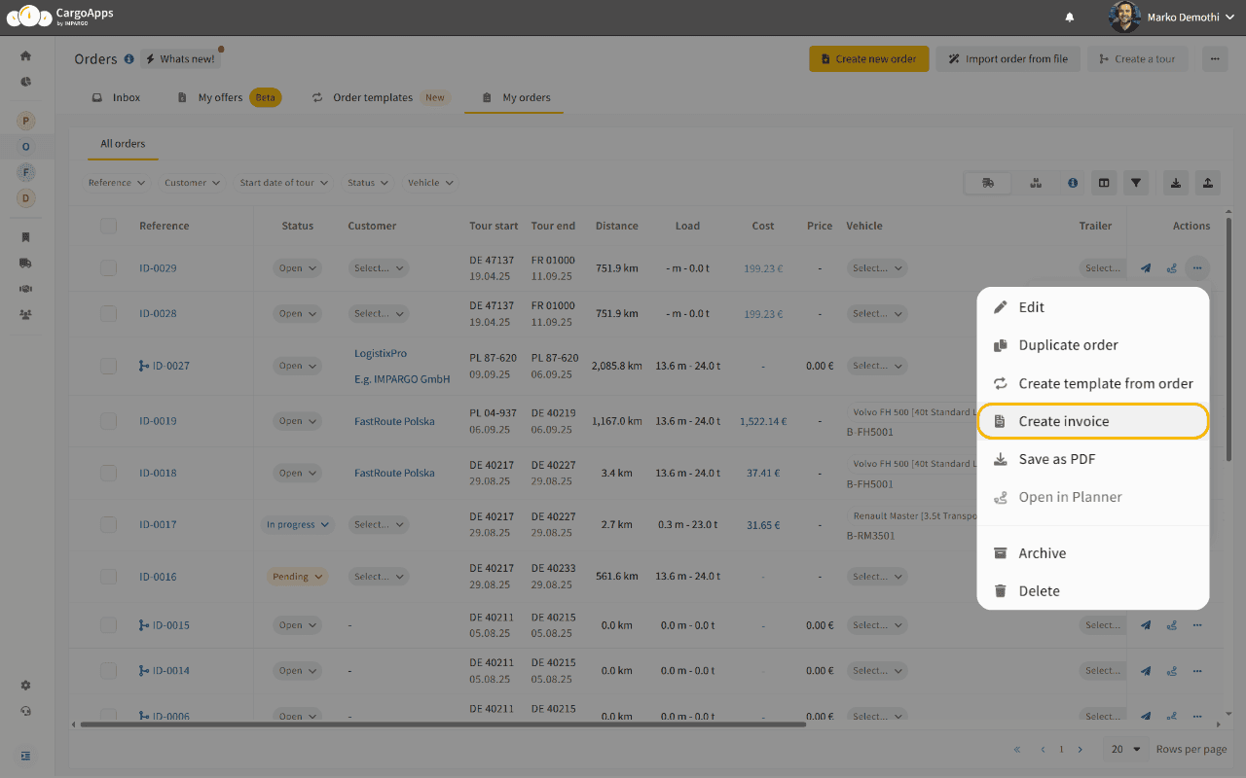This screenshot has height=778, width=1246.
Task: Click the download icon above the table
Action: point(1175,182)
